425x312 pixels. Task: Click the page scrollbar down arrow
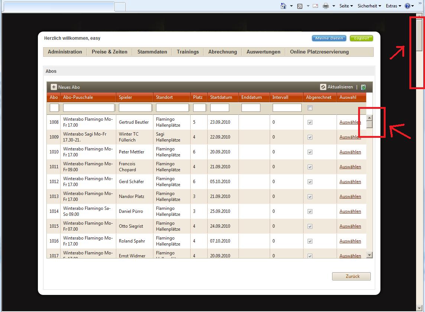(419, 308)
